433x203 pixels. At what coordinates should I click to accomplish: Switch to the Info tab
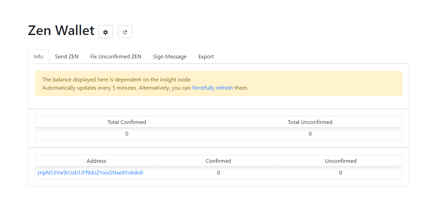point(38,57)
